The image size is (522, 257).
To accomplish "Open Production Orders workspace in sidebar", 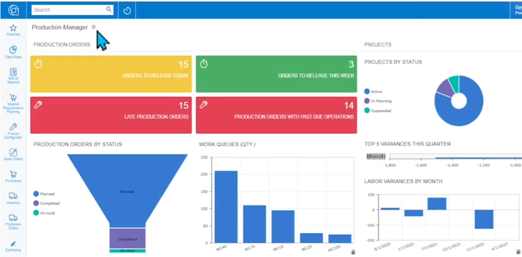I will (13, 222).
